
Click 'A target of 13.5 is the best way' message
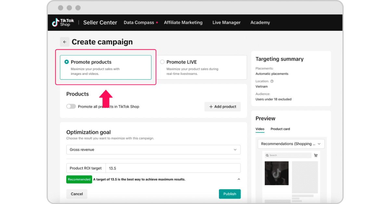click(x=139, y=179)
